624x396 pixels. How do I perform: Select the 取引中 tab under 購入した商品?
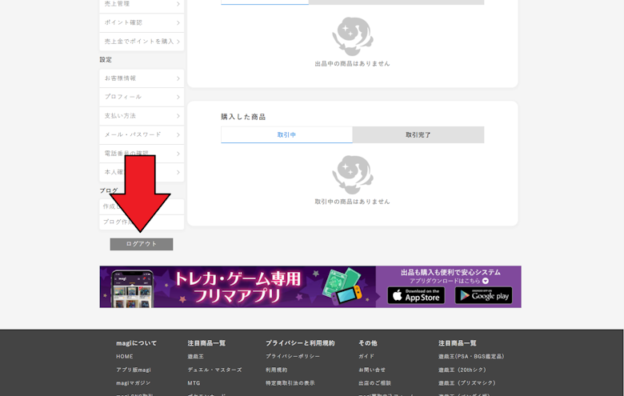pyautogui.click(x=286, y=135)
